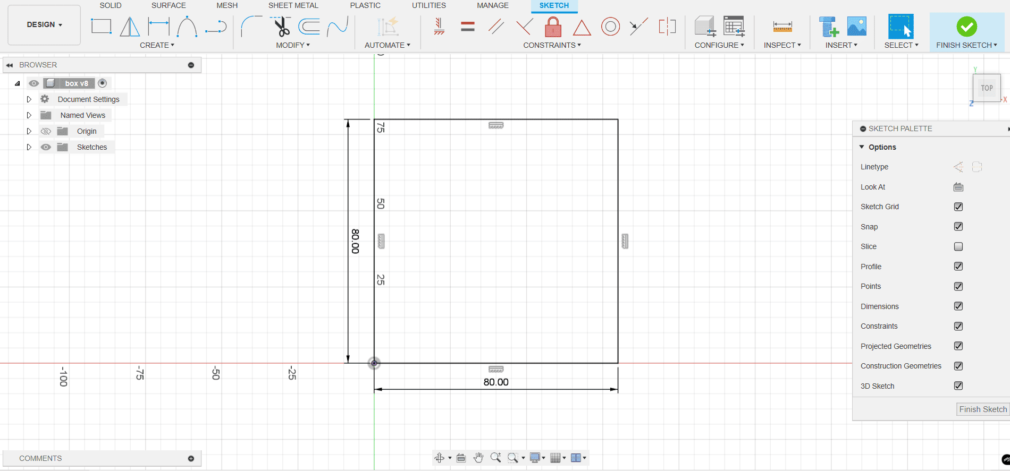The width and height of the screenshot is (1010, 471).
Task: Click the Insert Derive icon
Action: click(829, 26)
